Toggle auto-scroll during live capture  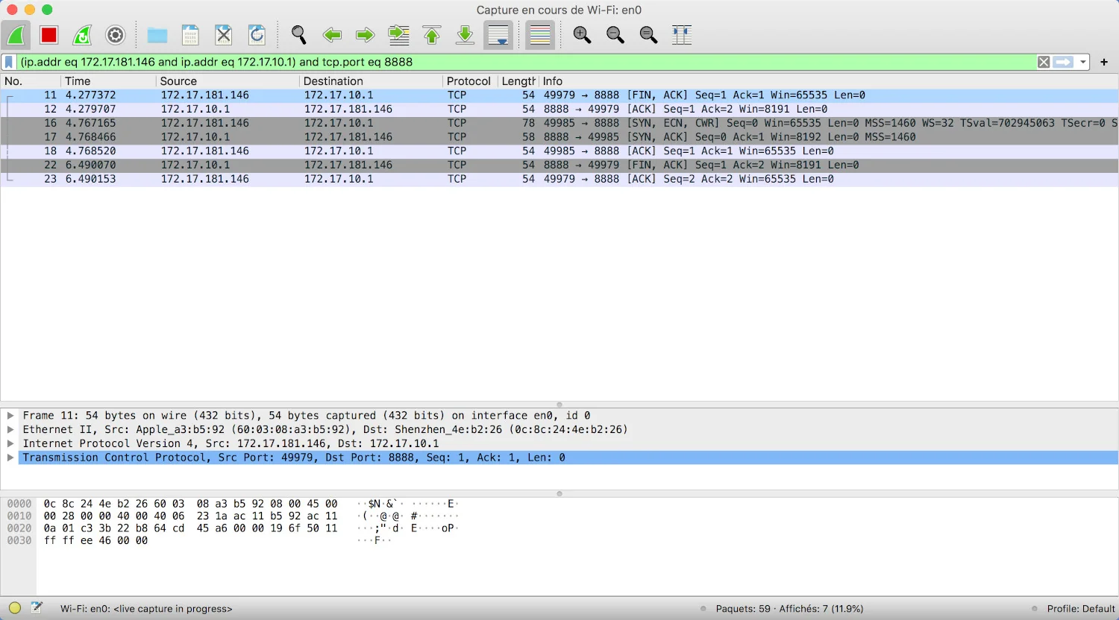click(x=498, y=35)
